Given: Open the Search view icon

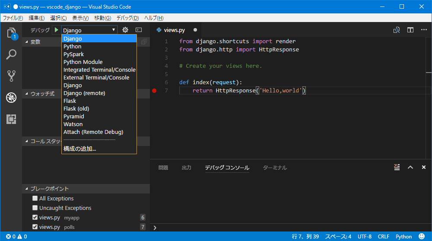Looking at the screenshot, I should 11,54.
